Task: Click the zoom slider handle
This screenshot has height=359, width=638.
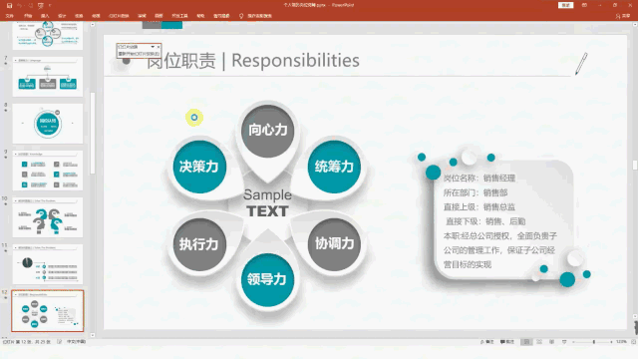Action: pos(594,342)
